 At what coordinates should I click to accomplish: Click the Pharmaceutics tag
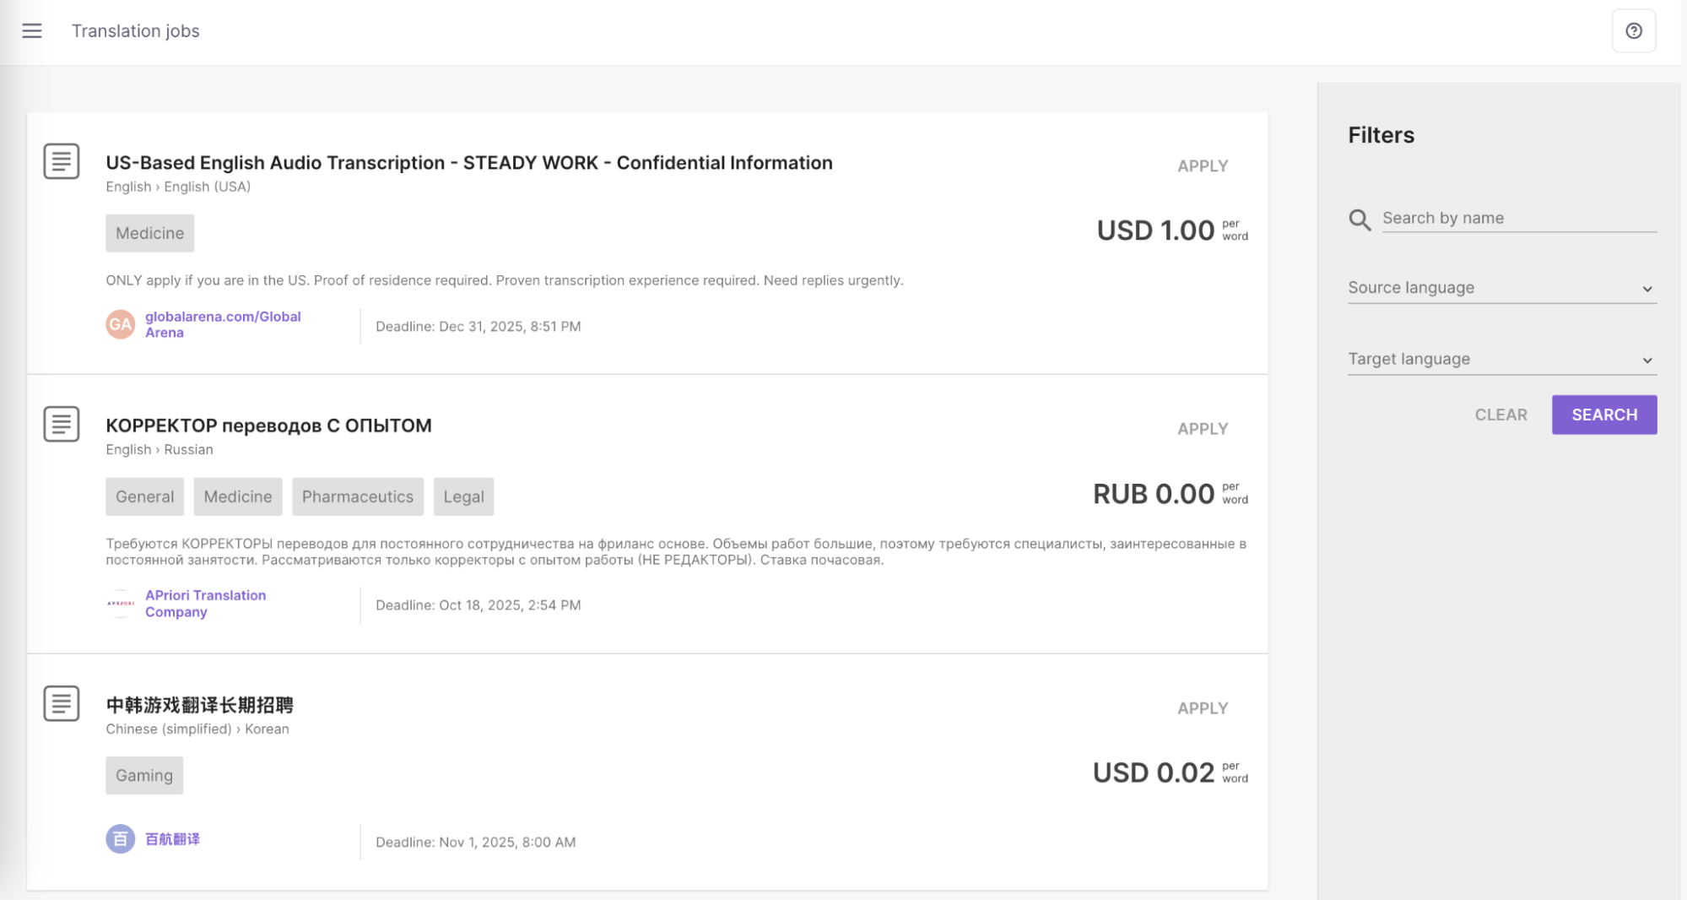click(x=358, y=496)
